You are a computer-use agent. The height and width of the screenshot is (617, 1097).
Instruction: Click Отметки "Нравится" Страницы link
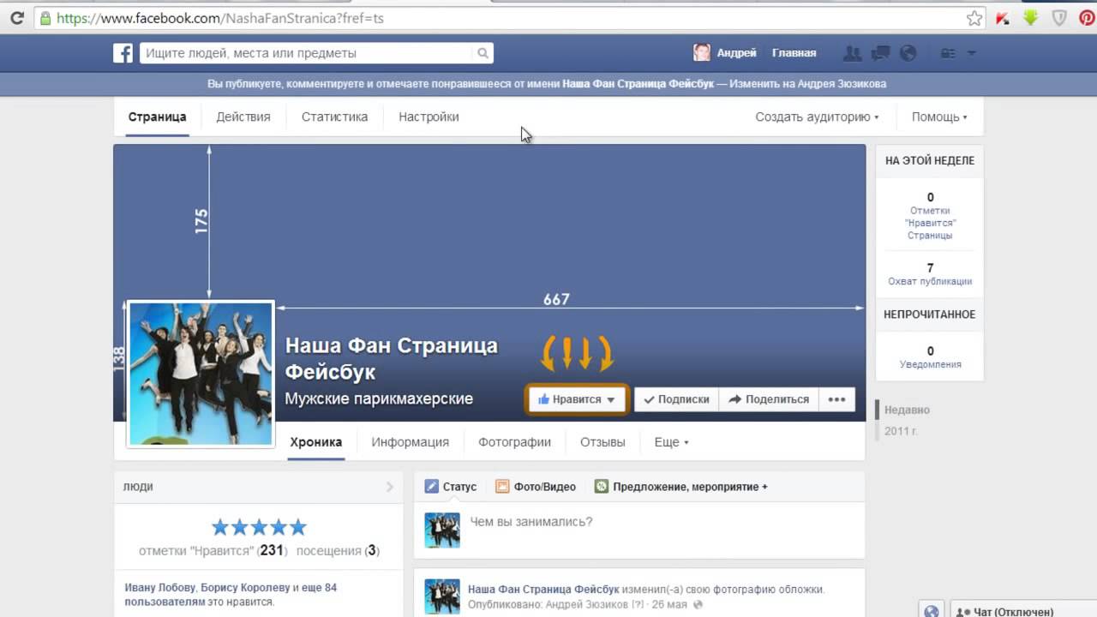(x=930, y=223)
